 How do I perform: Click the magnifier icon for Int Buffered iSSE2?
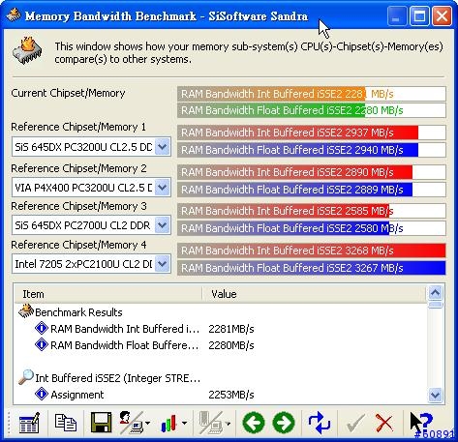[26, 377]
